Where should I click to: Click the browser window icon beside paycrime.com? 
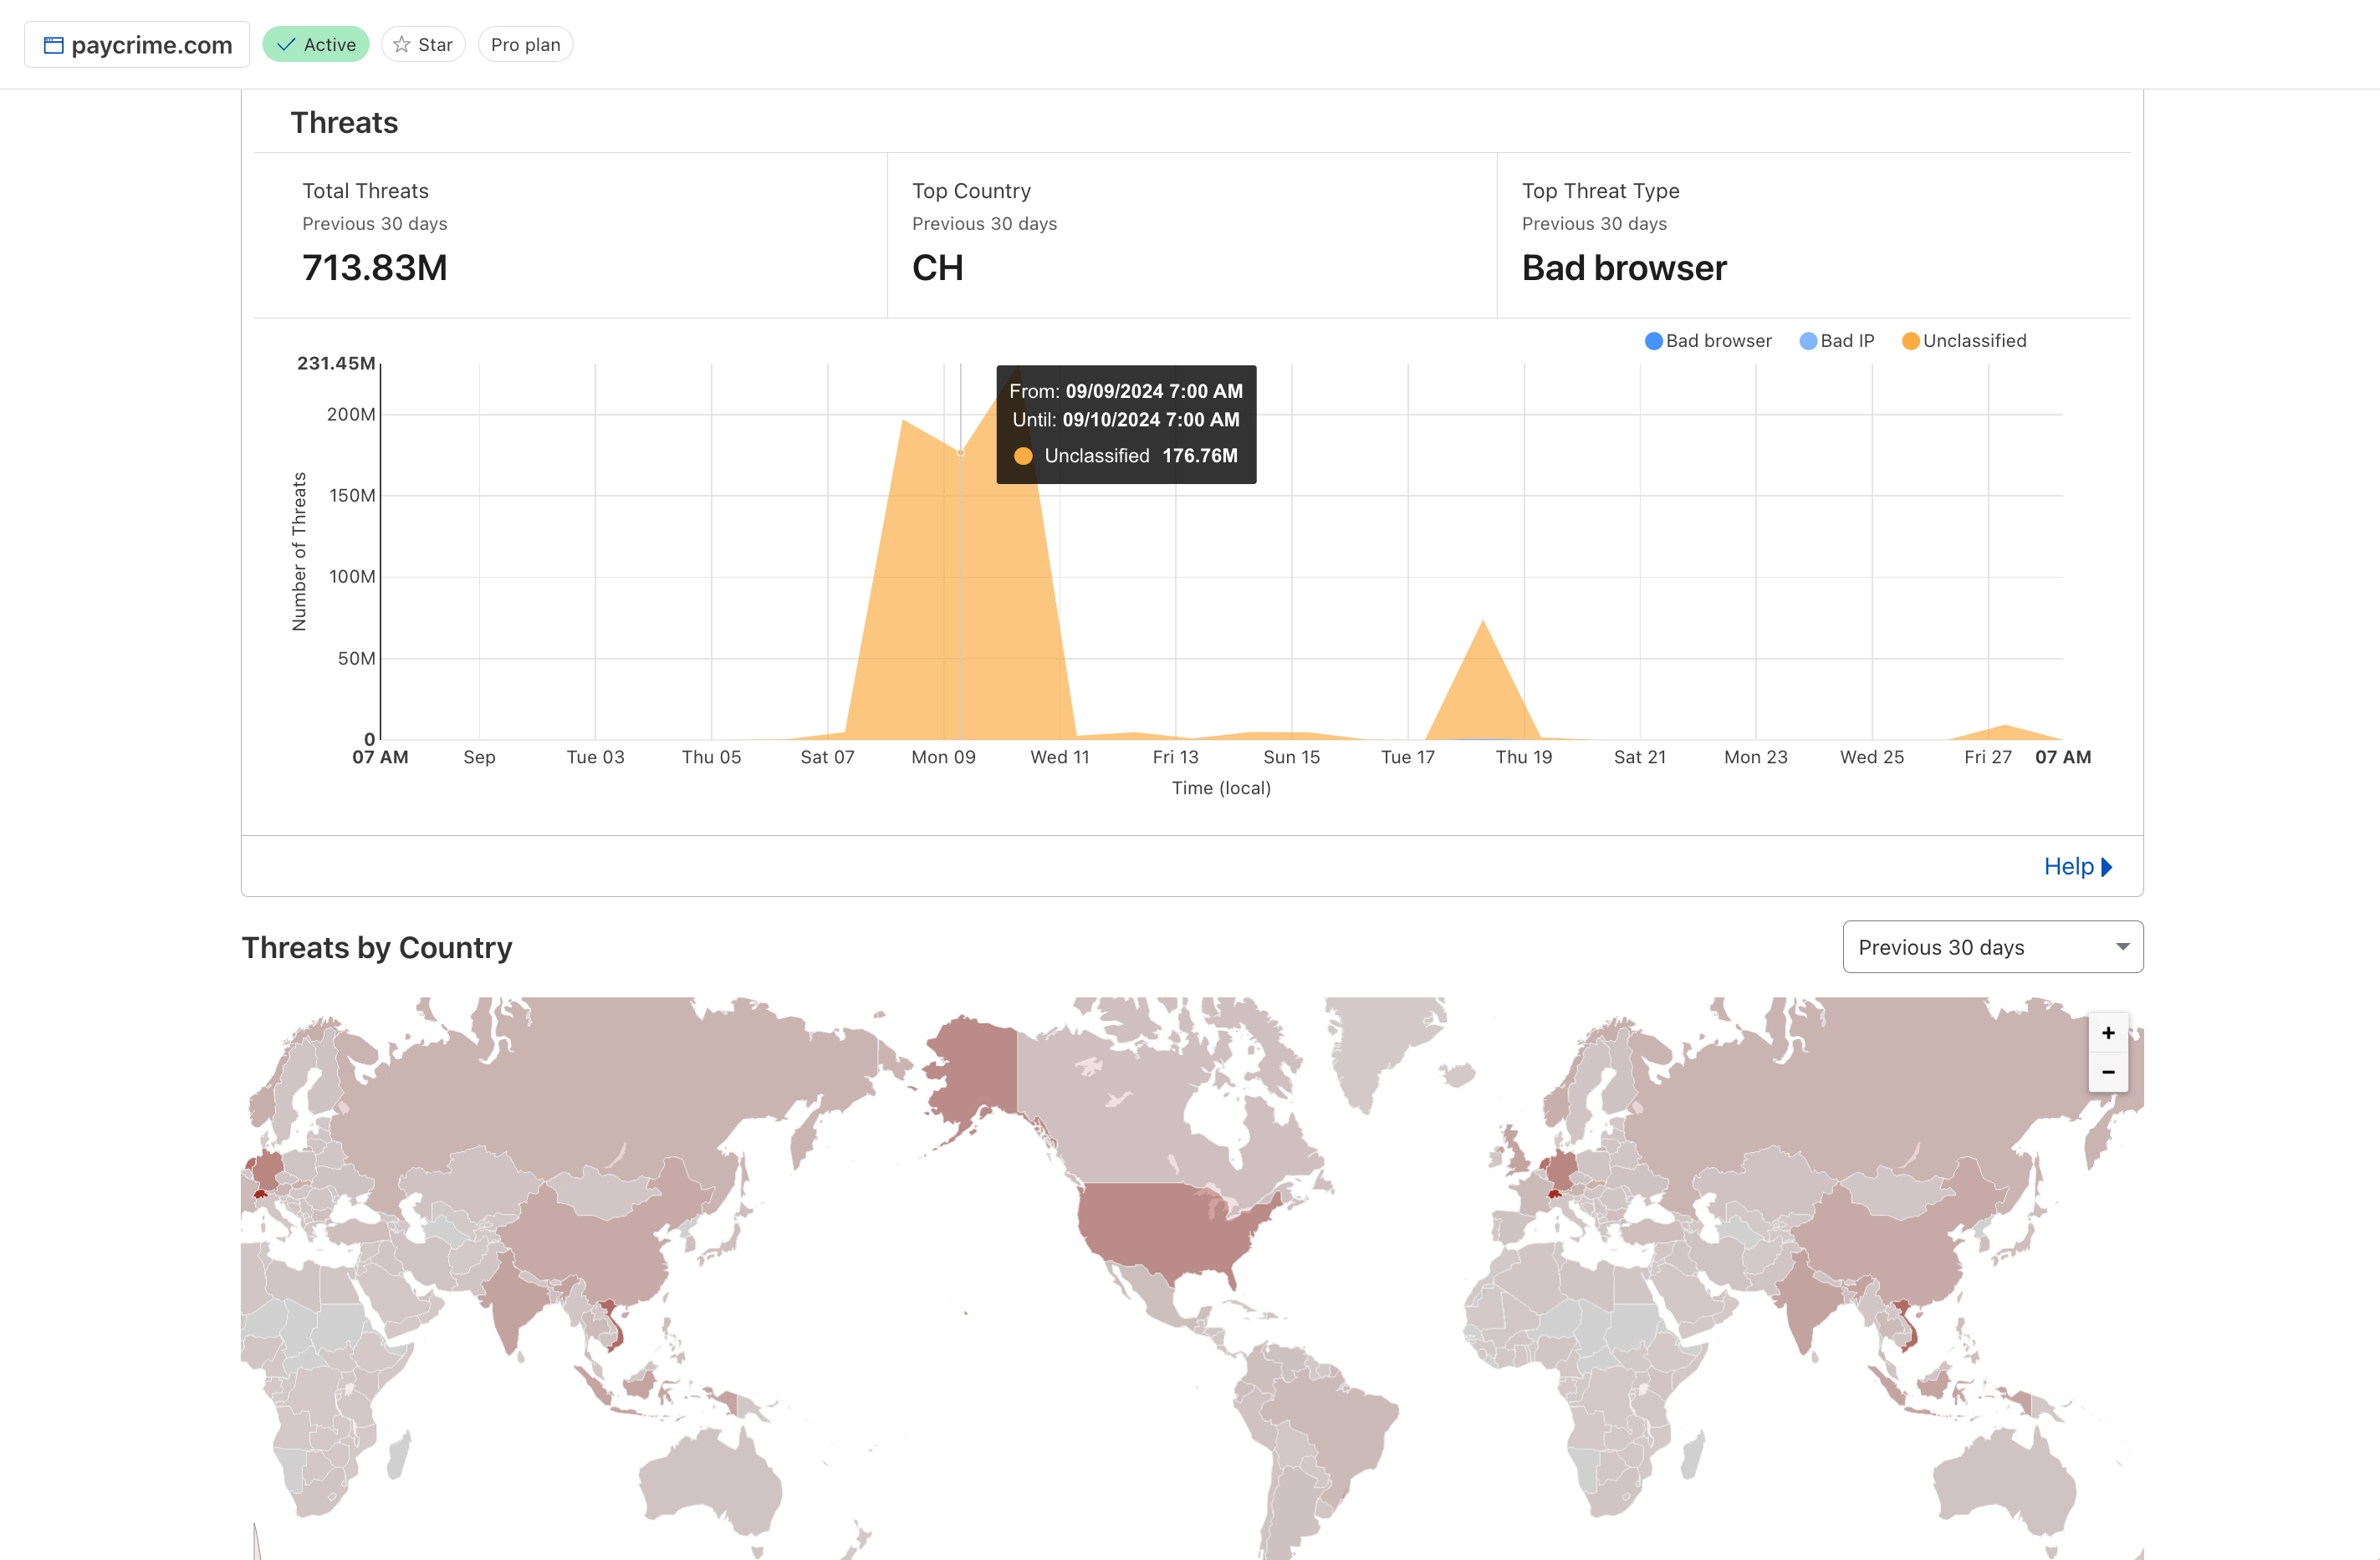click(x=57, y=44)
